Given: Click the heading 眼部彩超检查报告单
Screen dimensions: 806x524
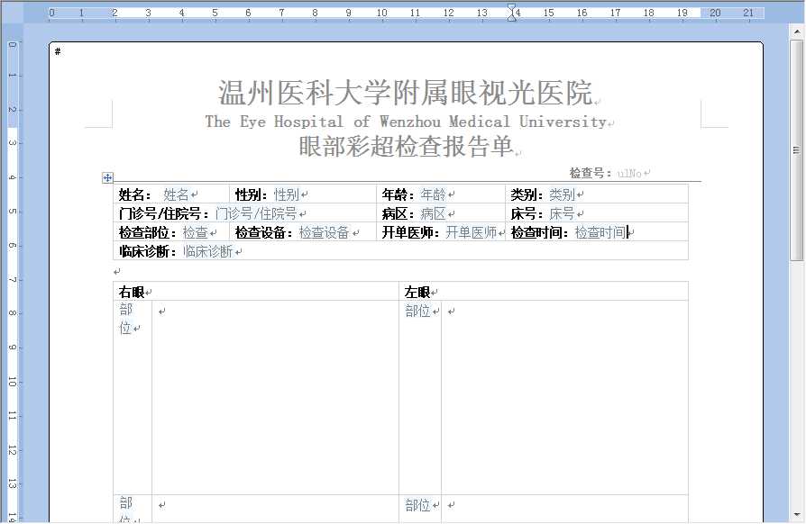Looking at the screenshot, I should pos(406,146).
